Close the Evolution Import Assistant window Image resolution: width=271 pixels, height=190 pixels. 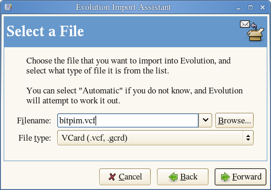tap(263, 7)
